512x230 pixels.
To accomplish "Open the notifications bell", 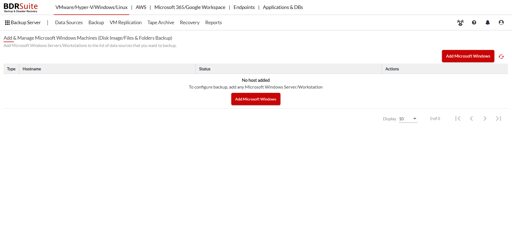I will coord(488,23).
